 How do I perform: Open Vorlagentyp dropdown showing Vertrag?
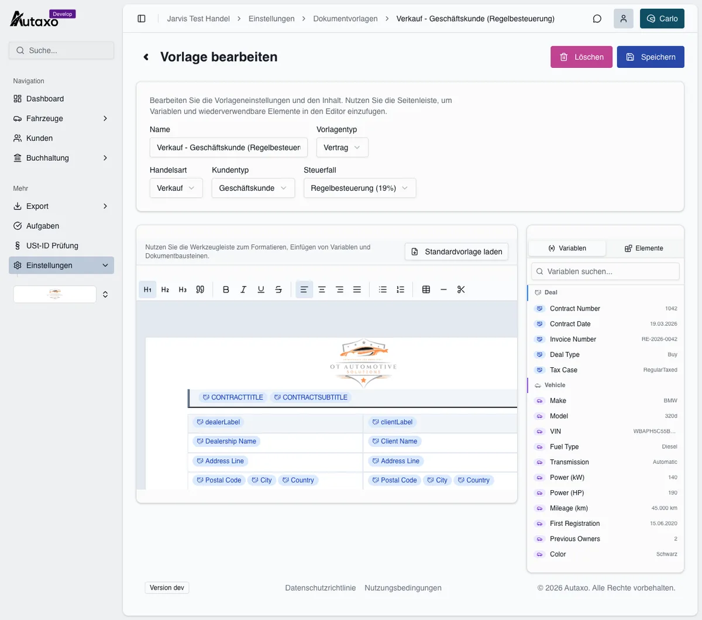pos(342,147)
